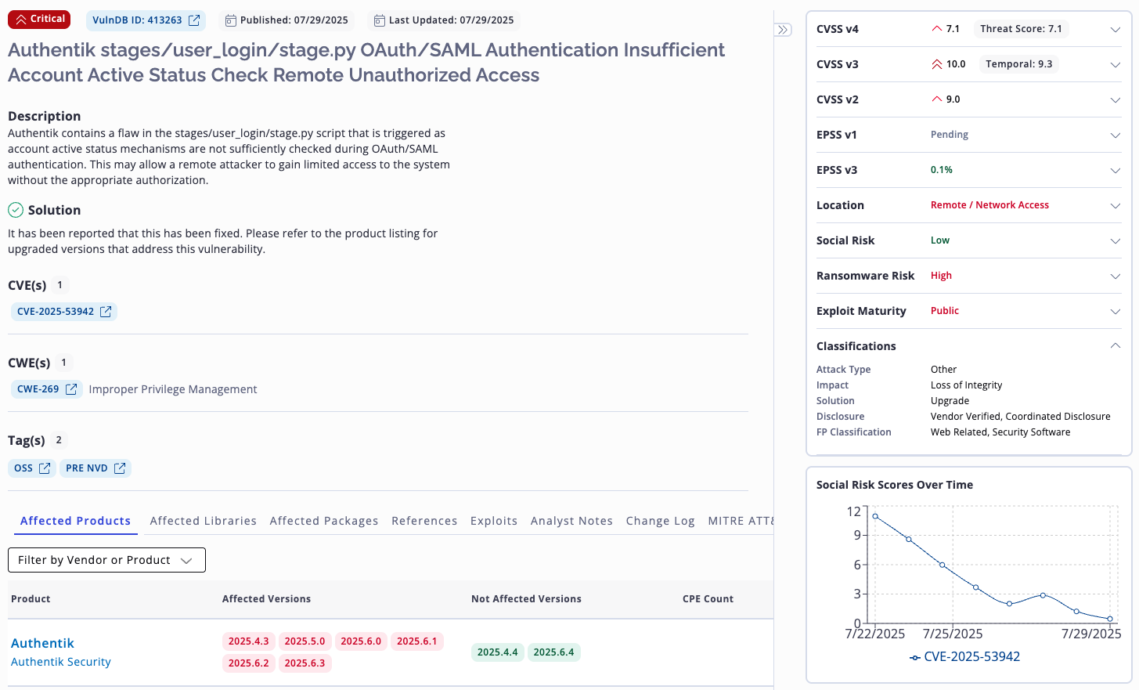This screenshot has height=690, width=1139.
Task: Expand the Ransomware Risk row
Action: pyautogui.click(x=1116, y=276)
